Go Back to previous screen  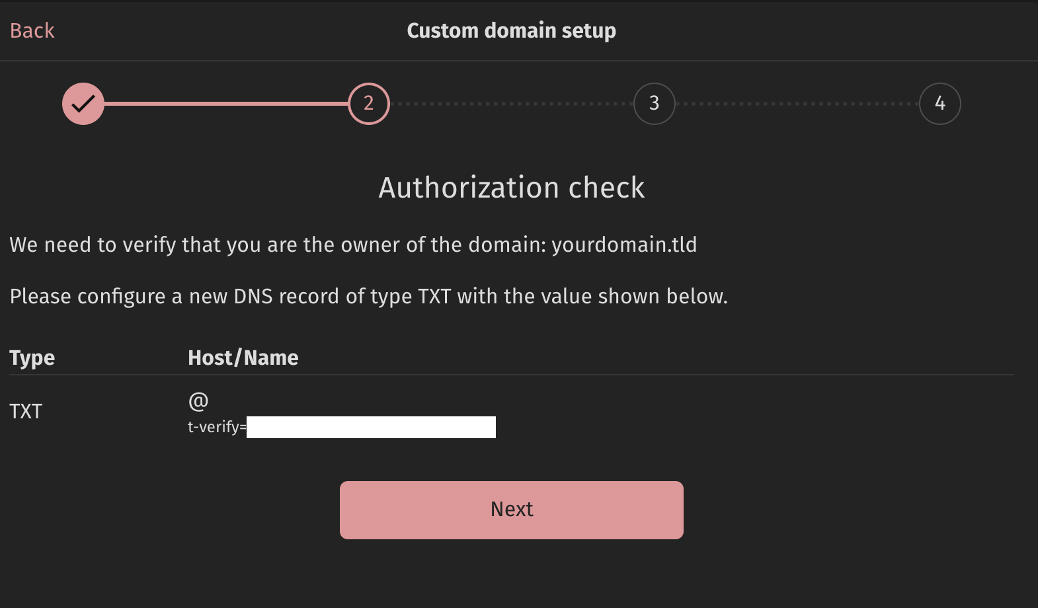click(32, 30)
